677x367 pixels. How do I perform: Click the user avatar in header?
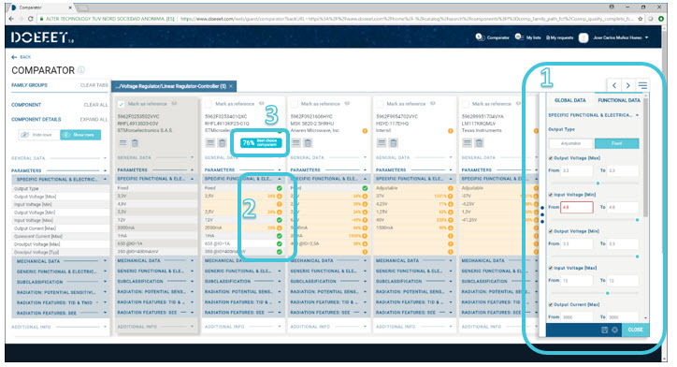pos(583,37)
